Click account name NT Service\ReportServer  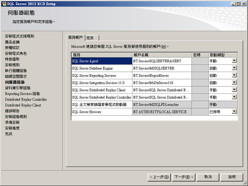pos(162,76)
